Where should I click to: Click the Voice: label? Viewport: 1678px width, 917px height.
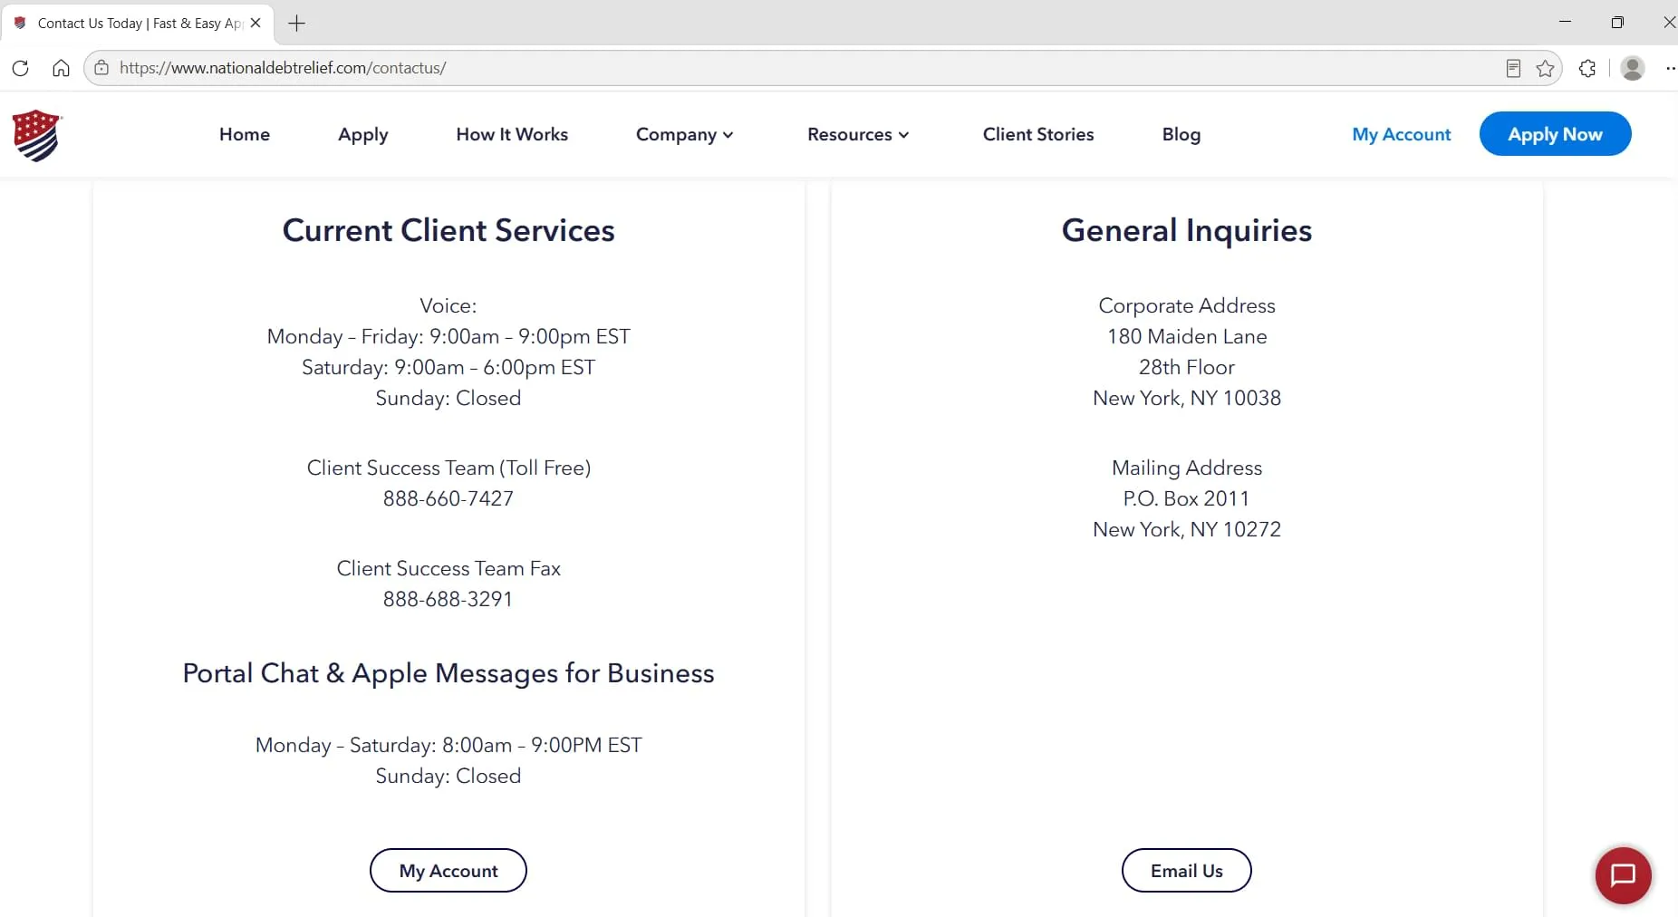click(x=448, y=305)
